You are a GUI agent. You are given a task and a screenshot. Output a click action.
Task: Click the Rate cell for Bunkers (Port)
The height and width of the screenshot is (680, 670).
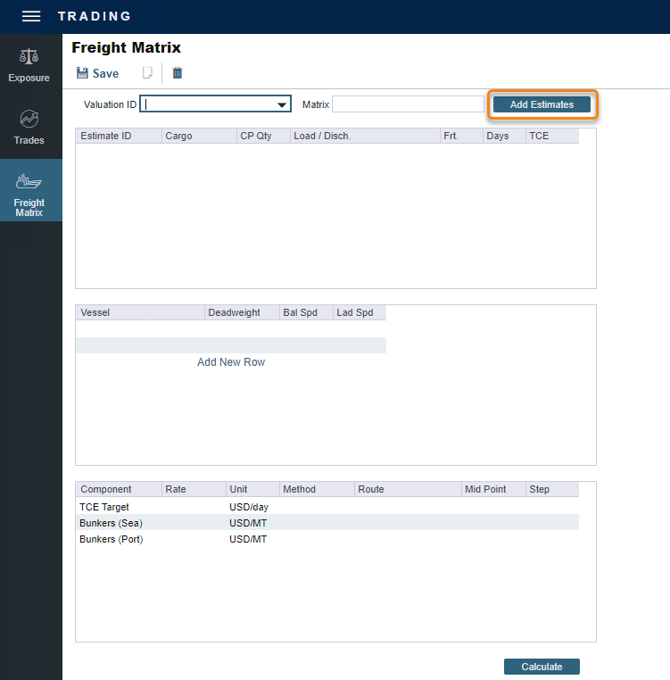click(x=194, y=539)
